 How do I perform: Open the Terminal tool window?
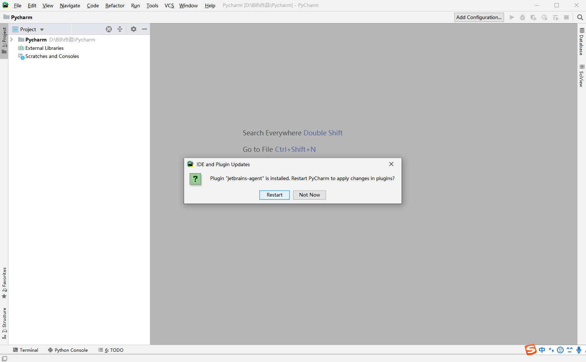25,350
